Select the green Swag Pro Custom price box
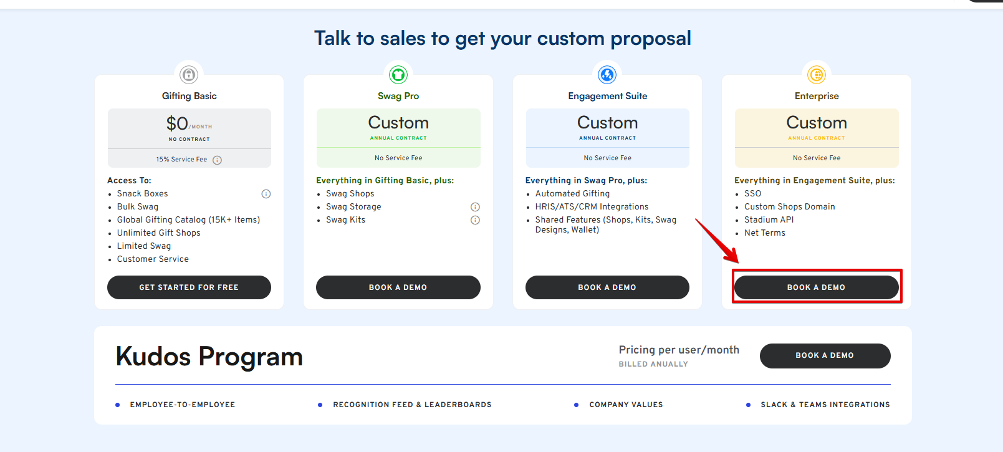The image size is (1003, 452). 398,128
